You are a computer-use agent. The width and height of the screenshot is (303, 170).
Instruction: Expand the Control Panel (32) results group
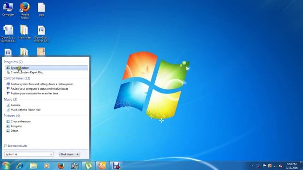tap(17, 78)
